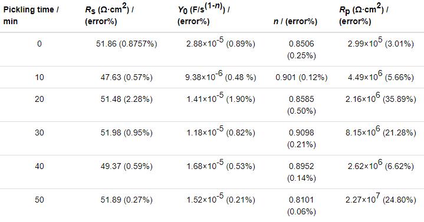Click the 0.901 (0.12%) n value
This screenshot has width=424, height=222.
[x=301, y=78]
